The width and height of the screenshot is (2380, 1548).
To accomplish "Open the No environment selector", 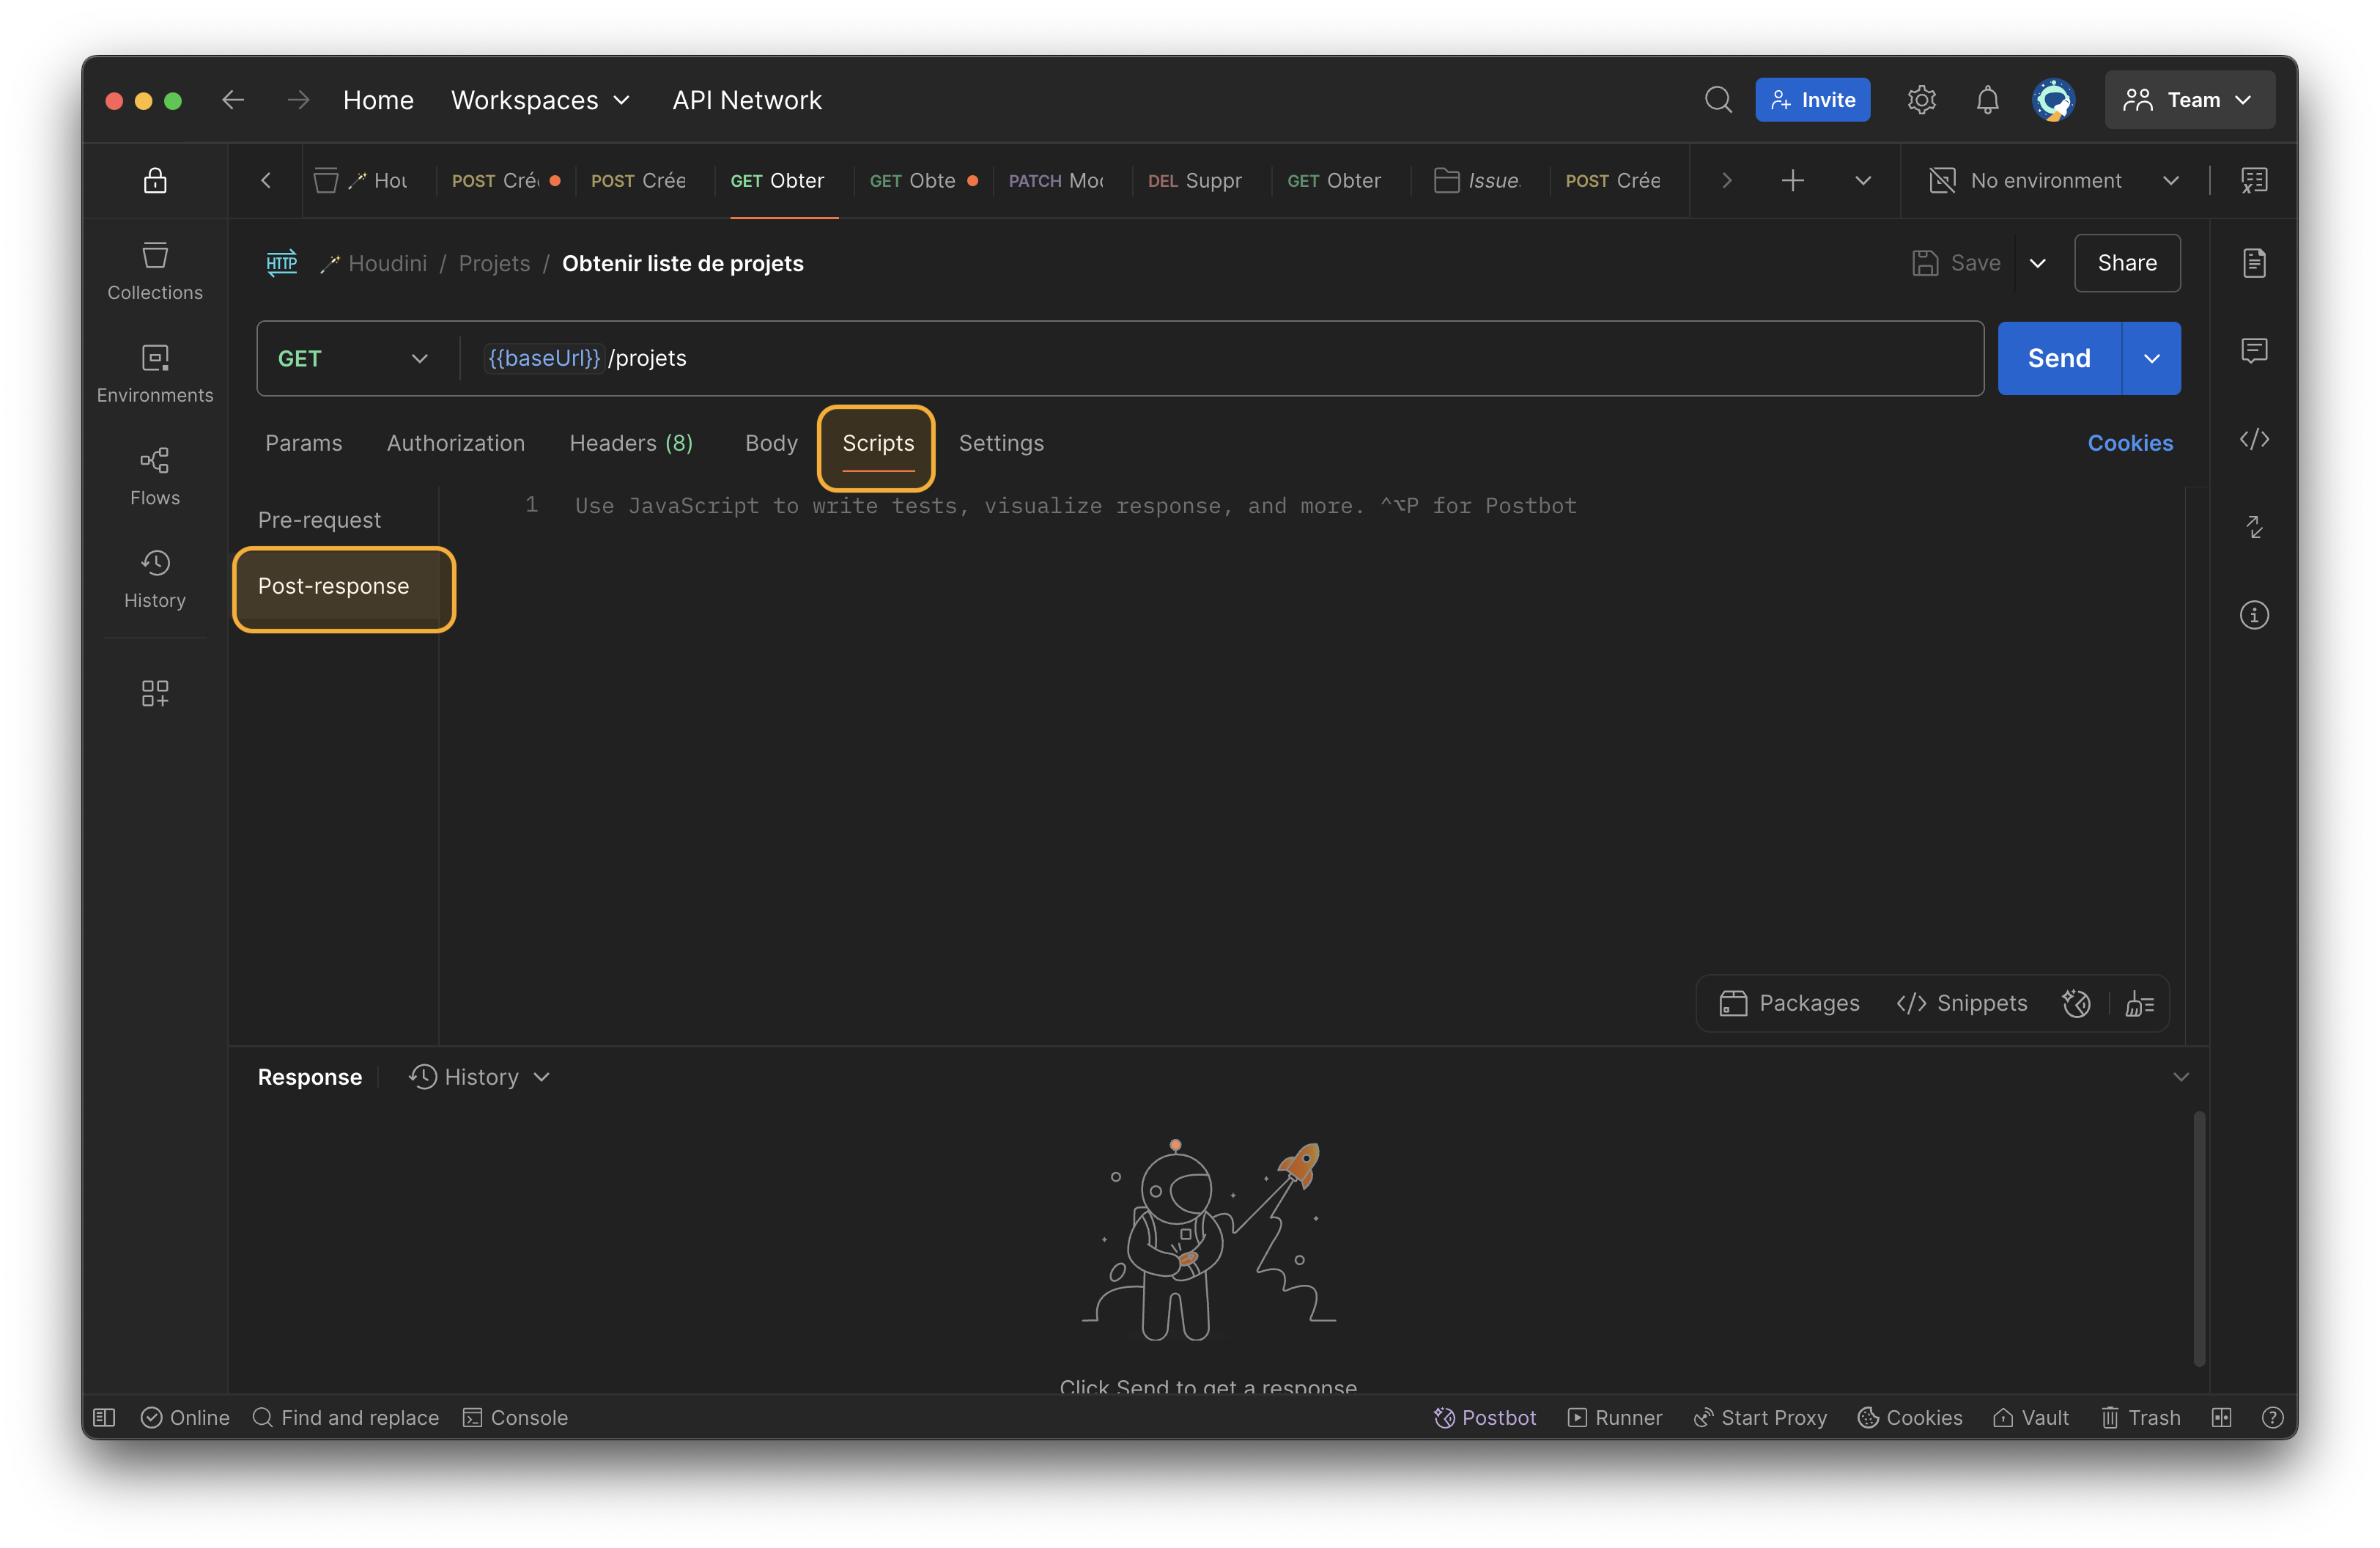I will click(x=2053, y=180).
